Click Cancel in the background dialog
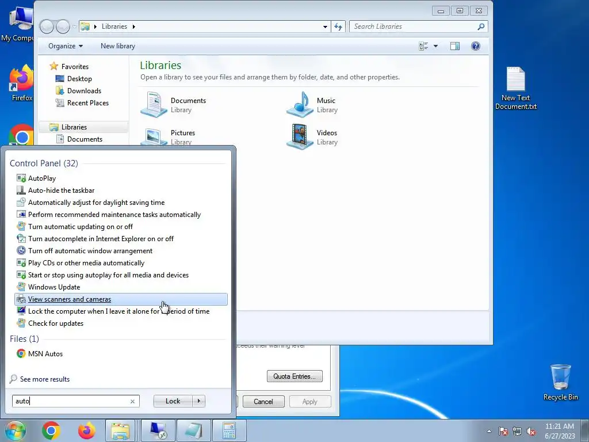The width and height of the screenshot is (589, 442). coord(263,401)
